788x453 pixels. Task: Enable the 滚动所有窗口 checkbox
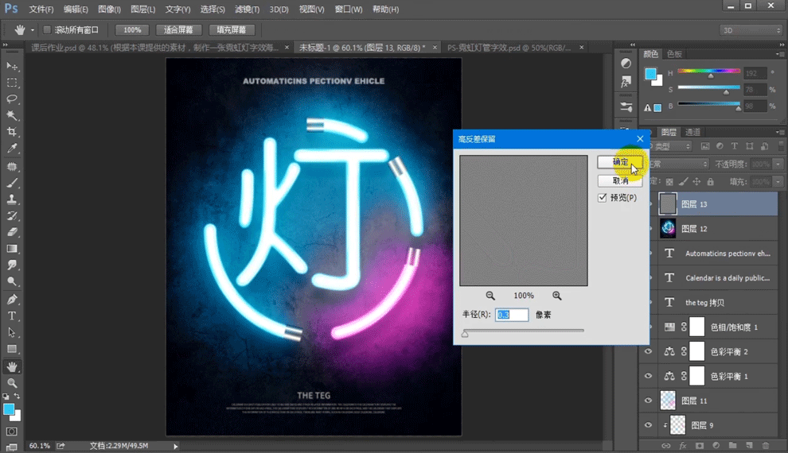pos(47,30)
